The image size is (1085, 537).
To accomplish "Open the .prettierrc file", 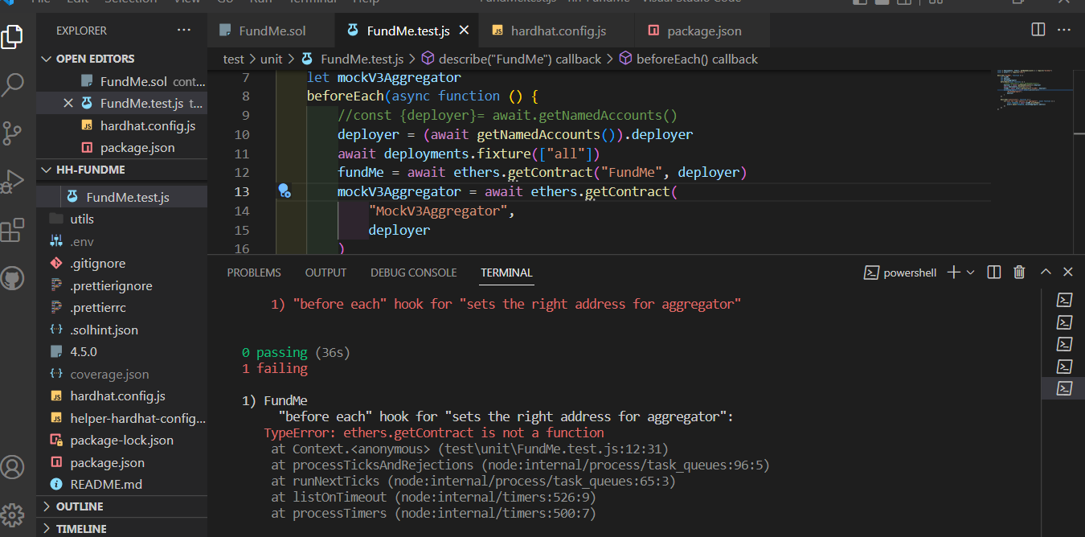I will [x=121, y=307].
